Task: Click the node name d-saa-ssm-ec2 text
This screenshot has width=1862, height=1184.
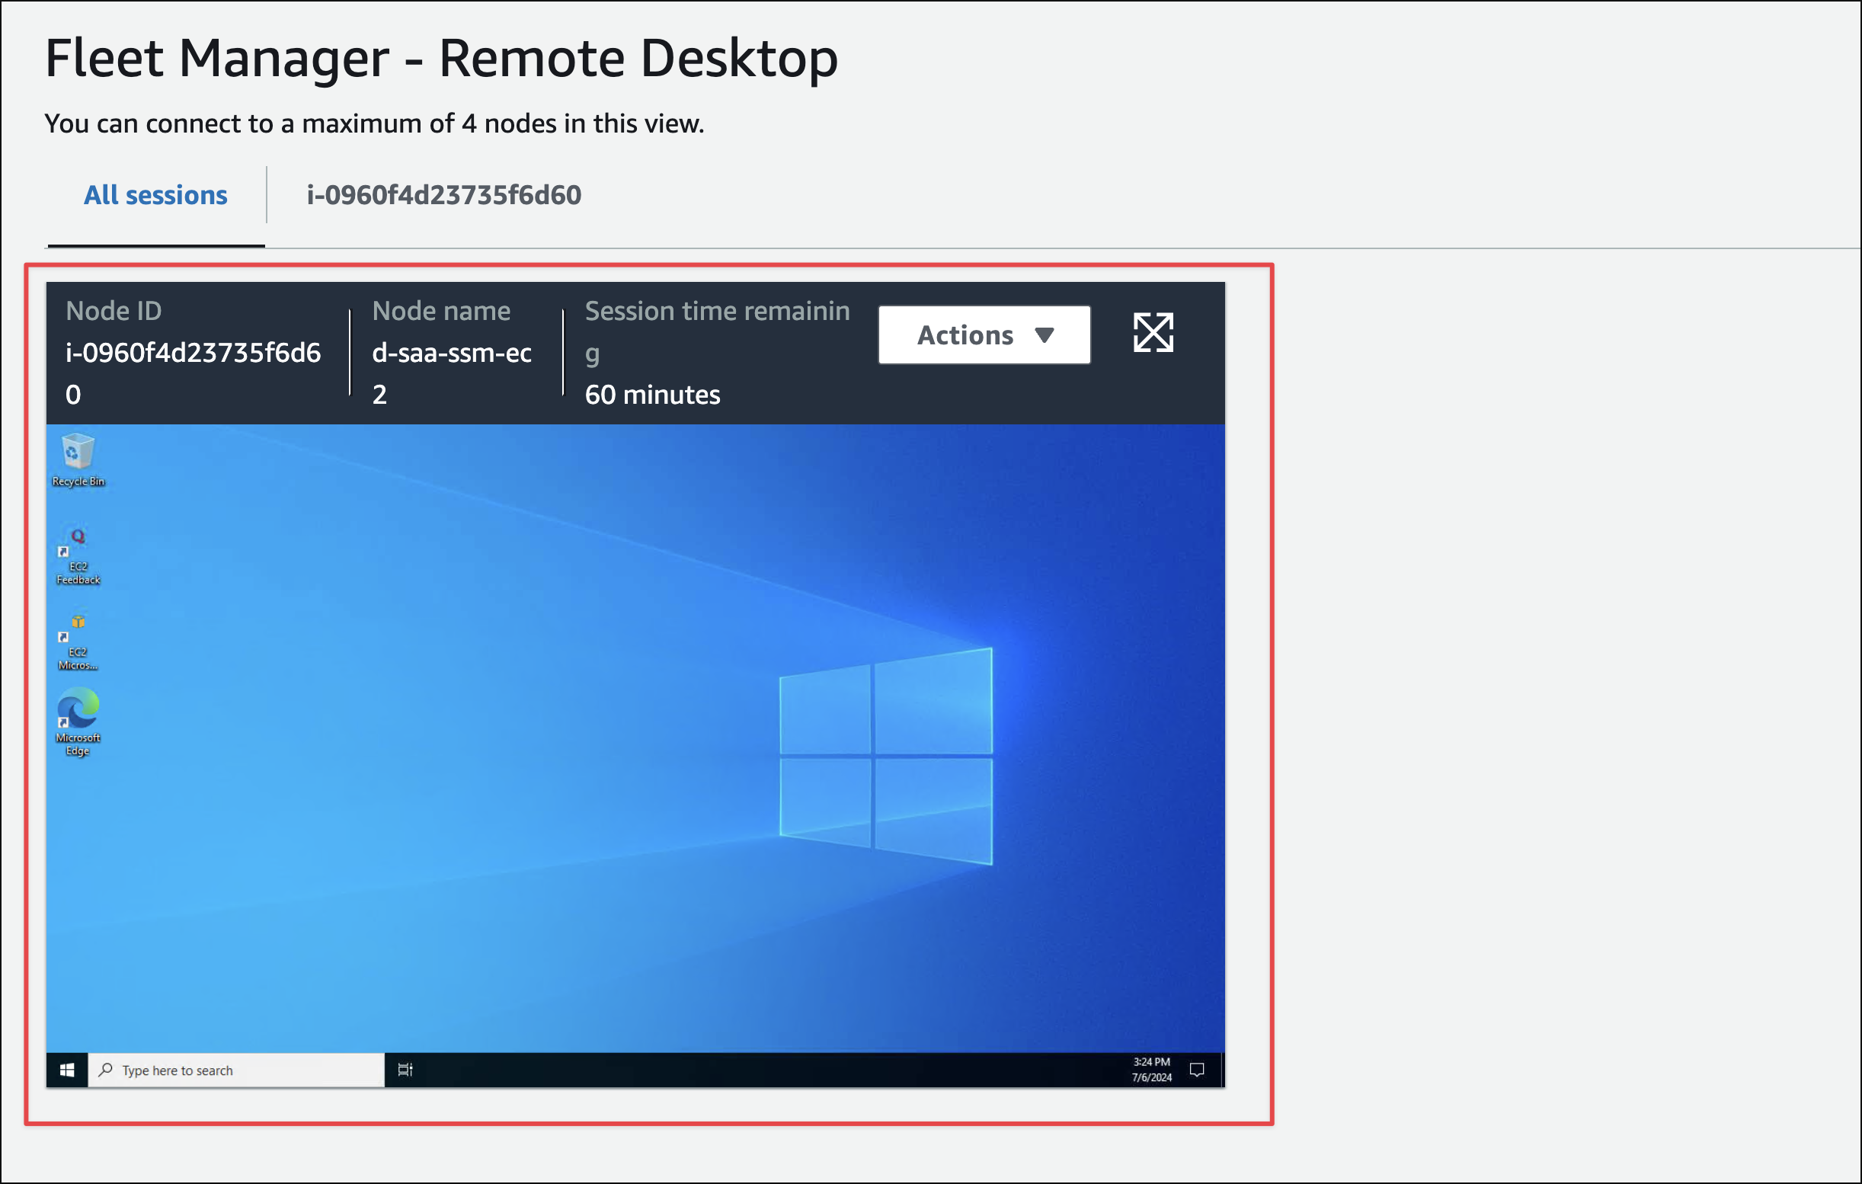Action: tap(452, 354)
